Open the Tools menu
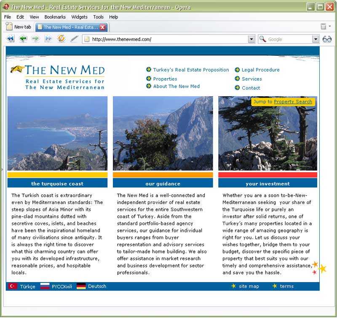 tap(98, 17)
